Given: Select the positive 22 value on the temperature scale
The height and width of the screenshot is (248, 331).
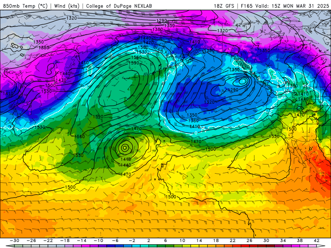Looking at the screenshot, I should coord(233,241).
